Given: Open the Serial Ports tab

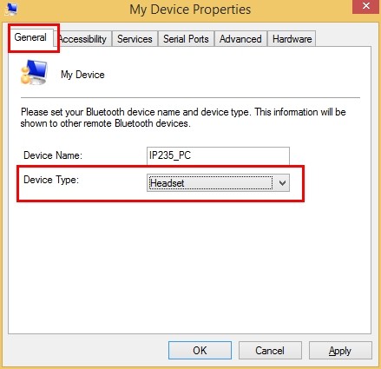Looking at the screenshot, I should coord(186,39).
